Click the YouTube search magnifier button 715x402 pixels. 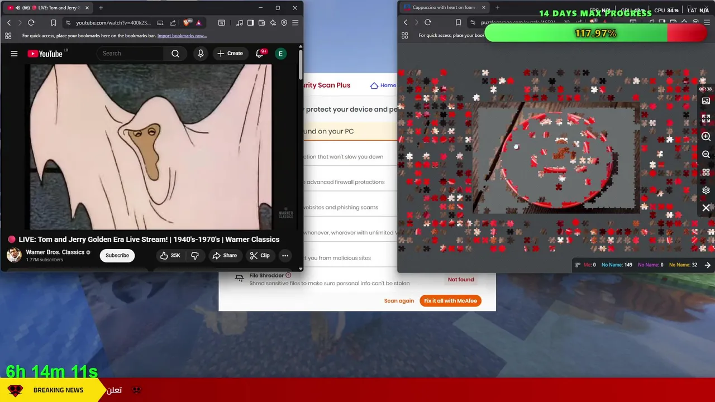click(175, 54)
